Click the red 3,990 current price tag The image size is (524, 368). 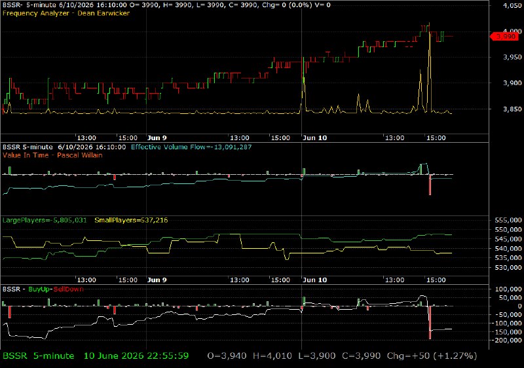point(505,36)
